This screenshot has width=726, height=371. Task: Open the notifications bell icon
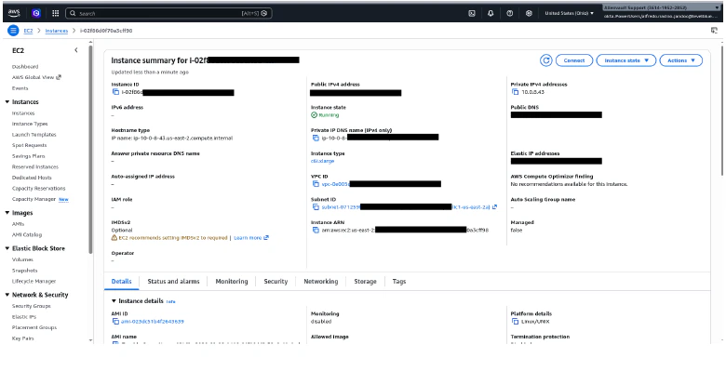pos(491,13)
